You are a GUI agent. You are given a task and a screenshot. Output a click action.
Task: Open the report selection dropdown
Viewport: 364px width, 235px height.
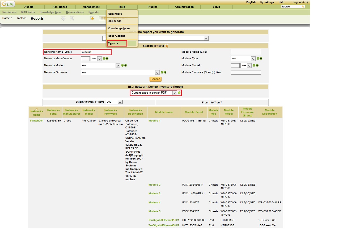tap(155, 38)
